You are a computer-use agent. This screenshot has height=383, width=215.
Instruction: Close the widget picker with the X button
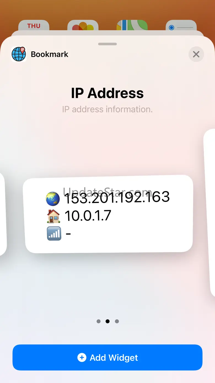(x=196, y=54)
